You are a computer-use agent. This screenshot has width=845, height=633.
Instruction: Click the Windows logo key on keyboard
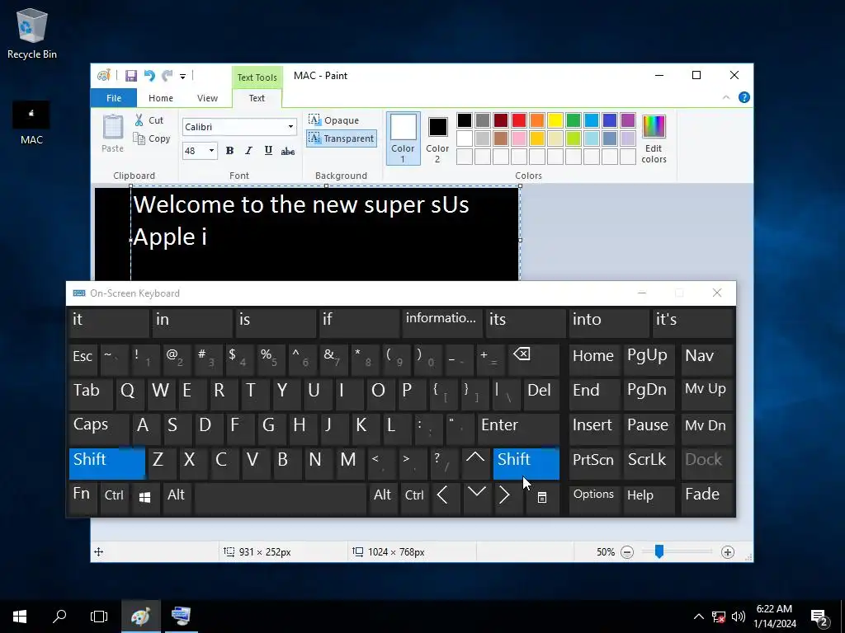coord(145,498)
